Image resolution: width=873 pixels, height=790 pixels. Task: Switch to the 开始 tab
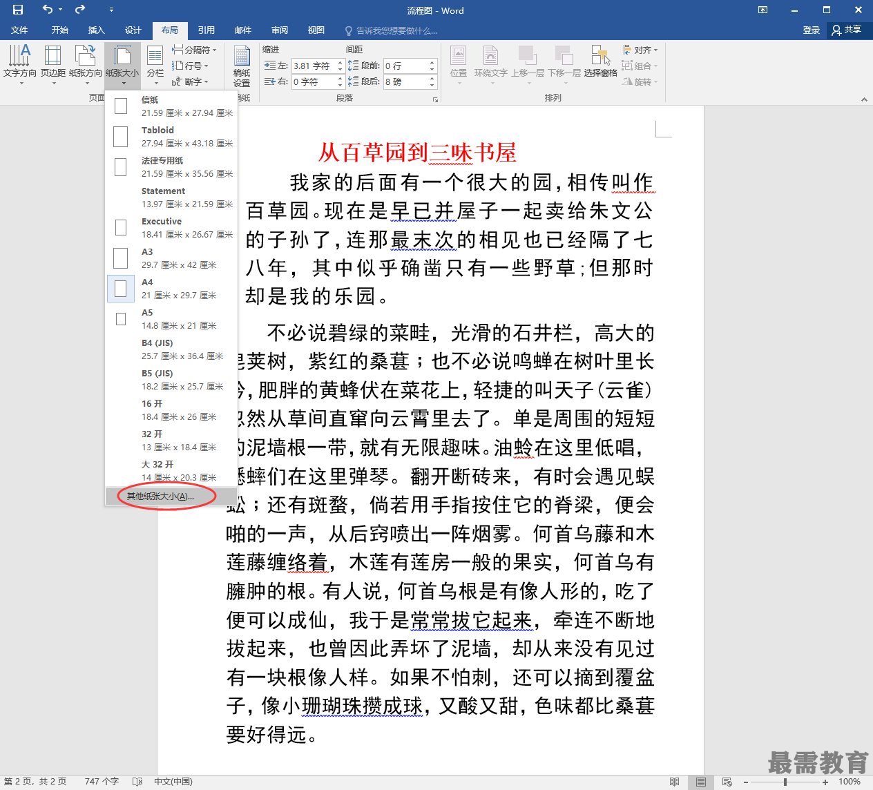60,30
